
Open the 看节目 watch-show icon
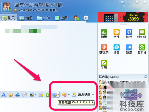(x=142, y=49)
